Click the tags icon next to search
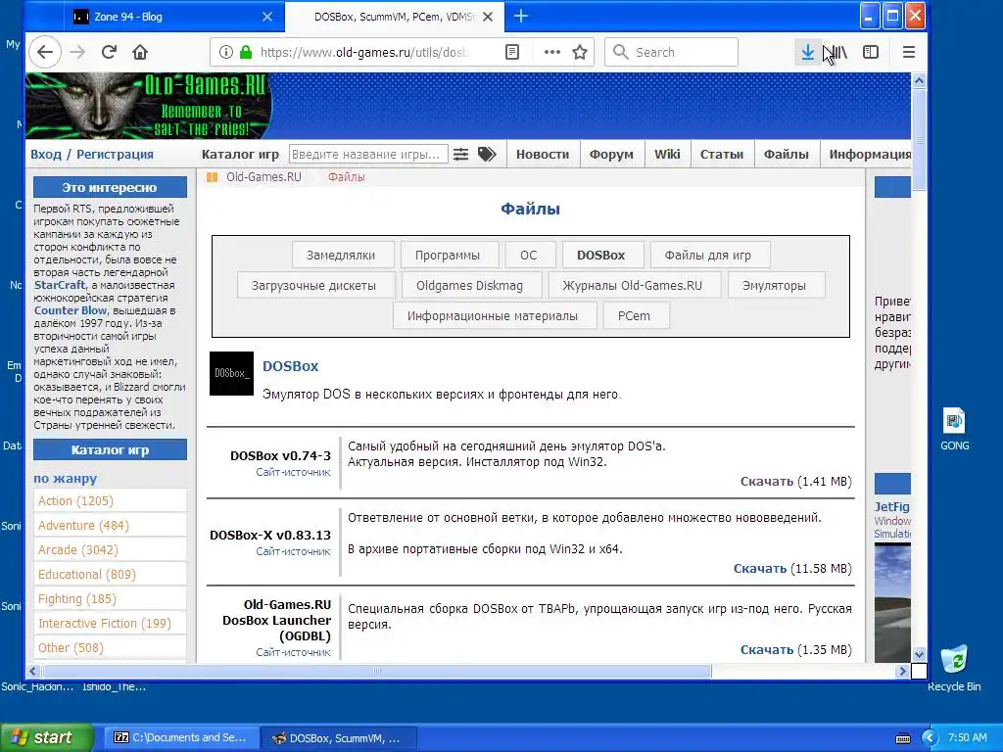 pyautogui.click(x=487, y=154)
